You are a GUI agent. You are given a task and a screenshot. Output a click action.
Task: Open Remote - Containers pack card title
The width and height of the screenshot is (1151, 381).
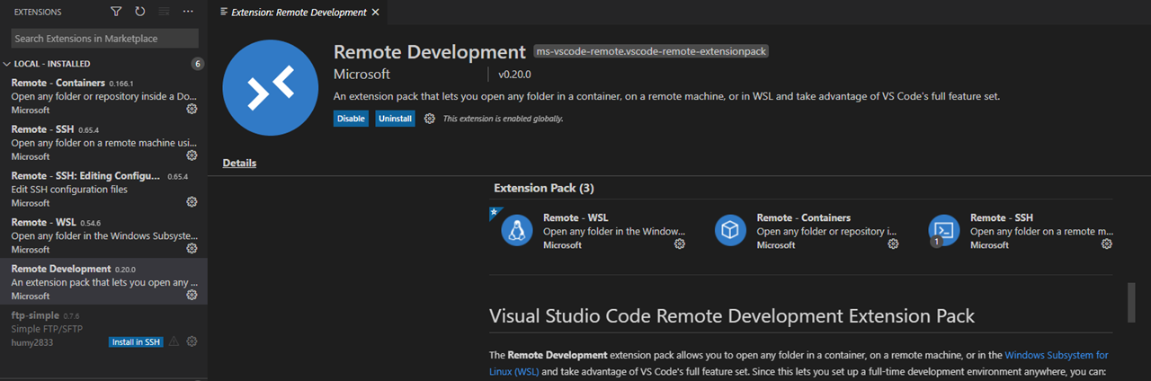[x=804, y=217]
